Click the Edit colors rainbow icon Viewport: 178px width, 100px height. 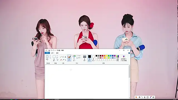tap(118, 56)
